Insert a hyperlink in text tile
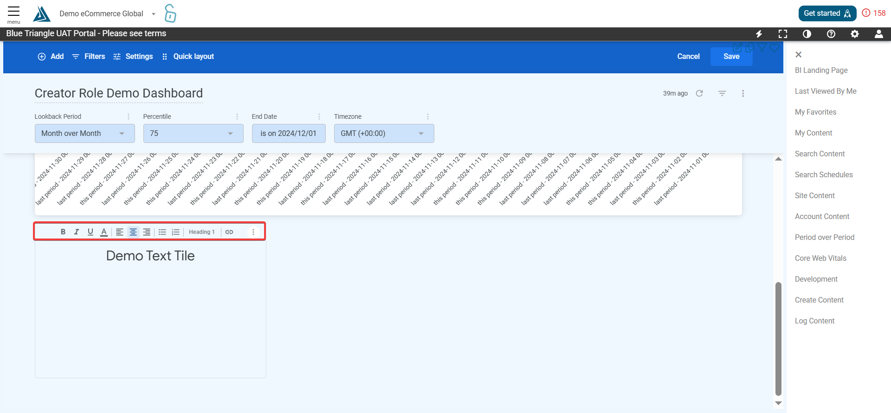891x413 pixels. [x=229, y=232]
